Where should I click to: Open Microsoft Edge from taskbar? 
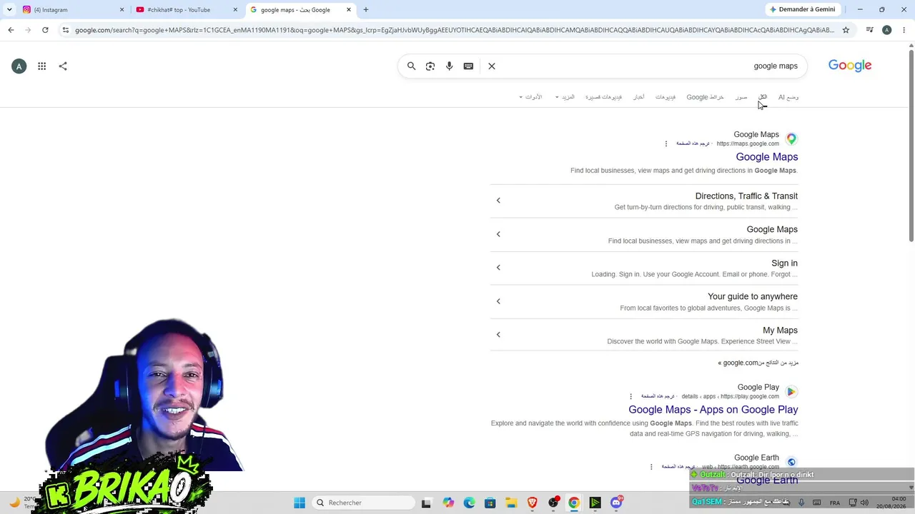click(469, 503)
